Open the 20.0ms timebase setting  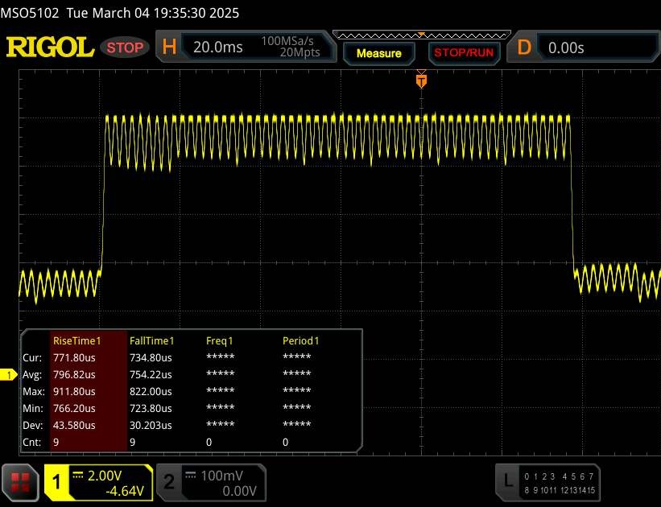217,47
